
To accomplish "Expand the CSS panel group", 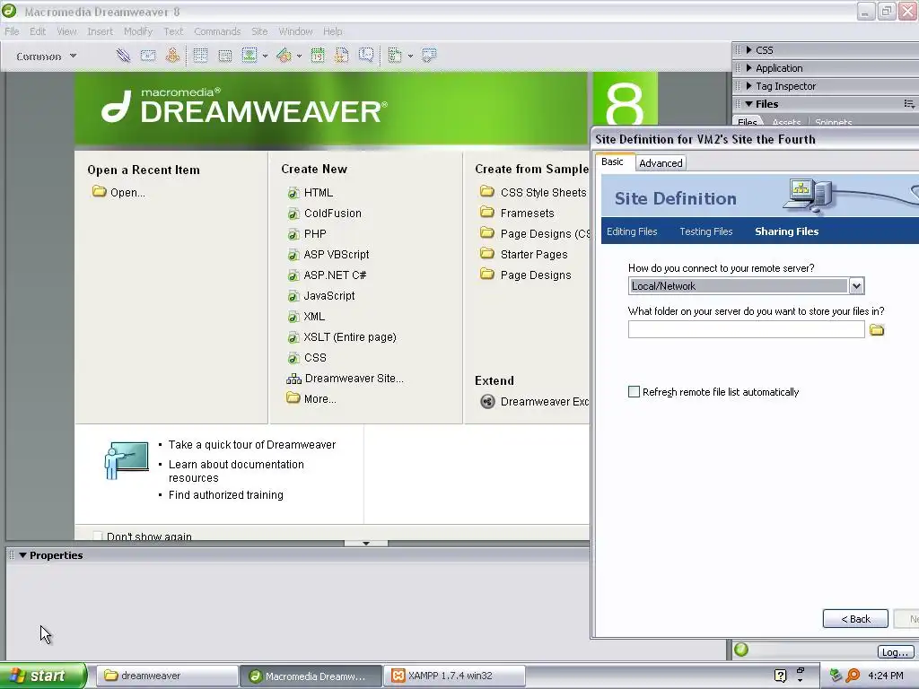I will point(749,50).
